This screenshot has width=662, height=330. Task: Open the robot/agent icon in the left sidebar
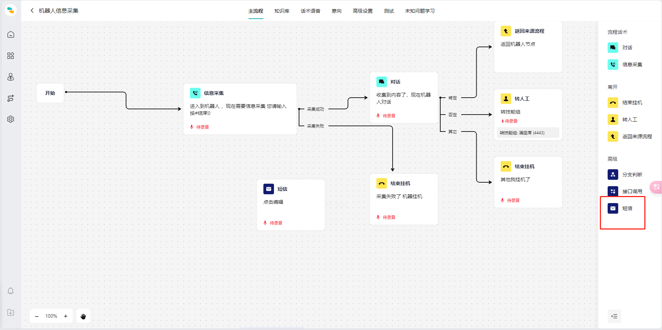11,77
